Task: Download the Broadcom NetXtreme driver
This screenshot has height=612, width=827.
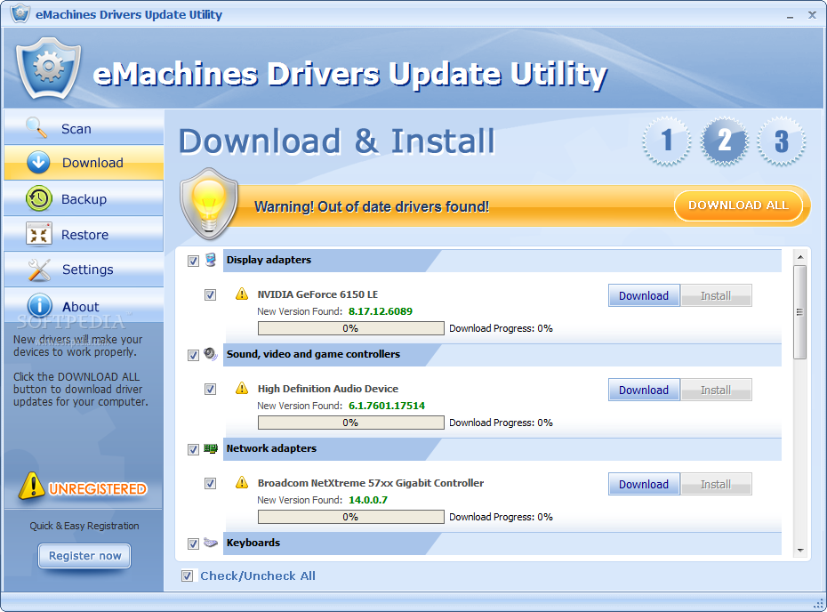Action: (x=644, y=484)
